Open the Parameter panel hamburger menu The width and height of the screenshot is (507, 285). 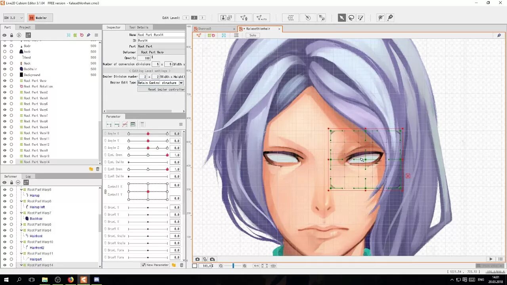click(x=181, y=124)
